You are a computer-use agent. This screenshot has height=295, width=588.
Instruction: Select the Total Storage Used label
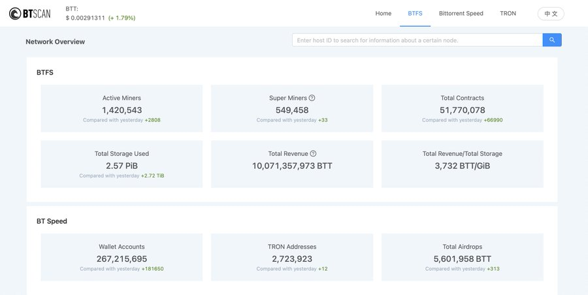[x=122, y=153]
